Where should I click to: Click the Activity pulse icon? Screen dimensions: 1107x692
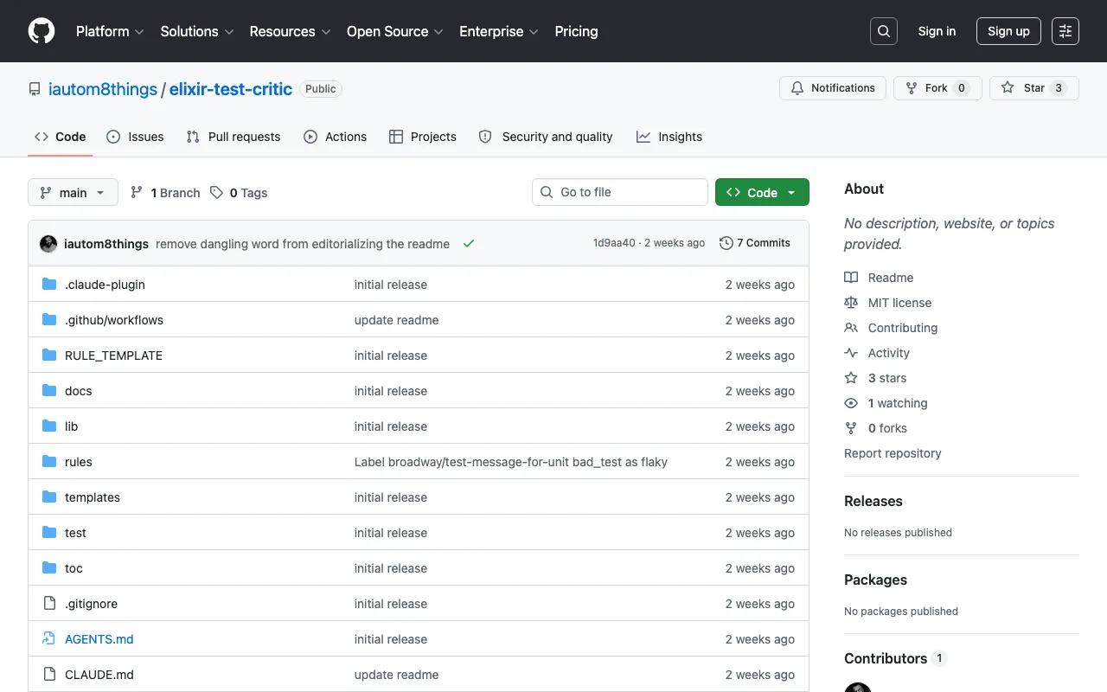coord(851,353)
